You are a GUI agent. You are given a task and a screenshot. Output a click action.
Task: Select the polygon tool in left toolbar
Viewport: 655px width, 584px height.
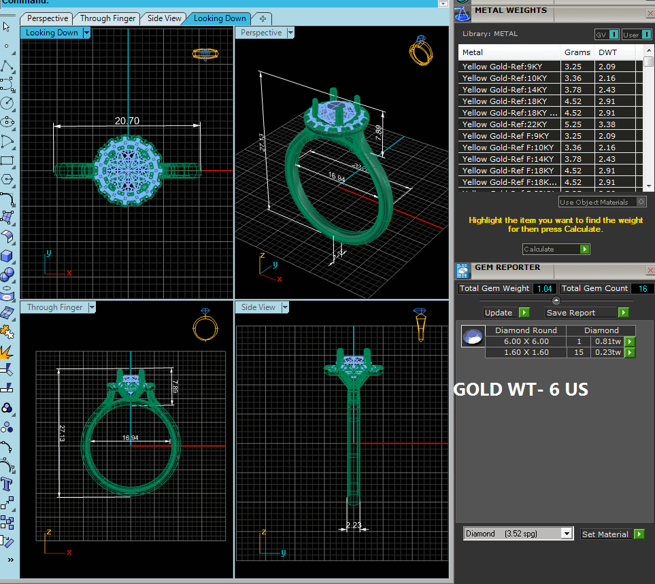(7, 179)
